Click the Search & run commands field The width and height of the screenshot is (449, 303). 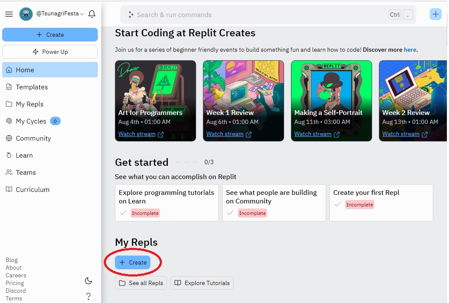[x=268, y=15]
